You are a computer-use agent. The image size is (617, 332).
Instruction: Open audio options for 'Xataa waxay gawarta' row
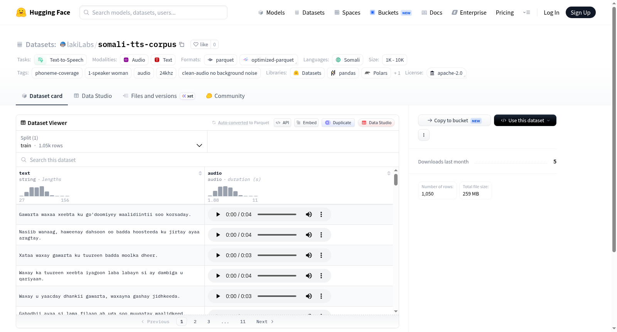click(x=321, y=255)
